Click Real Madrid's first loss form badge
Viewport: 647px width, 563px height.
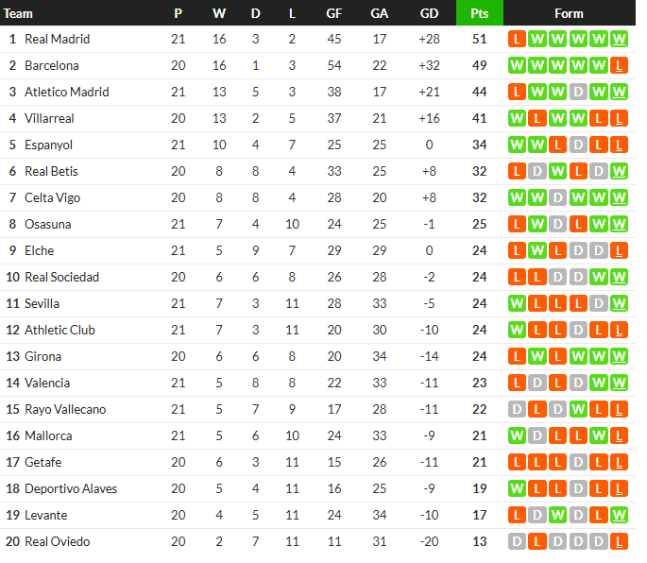[517, 40]
